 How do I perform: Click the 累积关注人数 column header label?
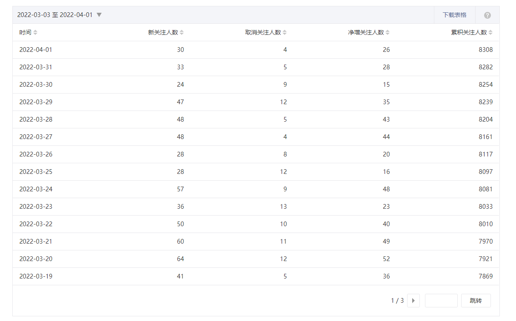[x=469, y=32]
